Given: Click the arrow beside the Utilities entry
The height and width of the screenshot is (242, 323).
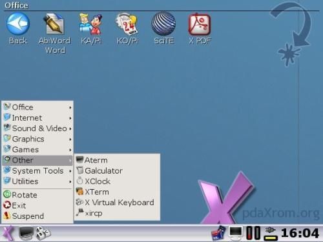Looking at the screenshot, I should point(70,182).
